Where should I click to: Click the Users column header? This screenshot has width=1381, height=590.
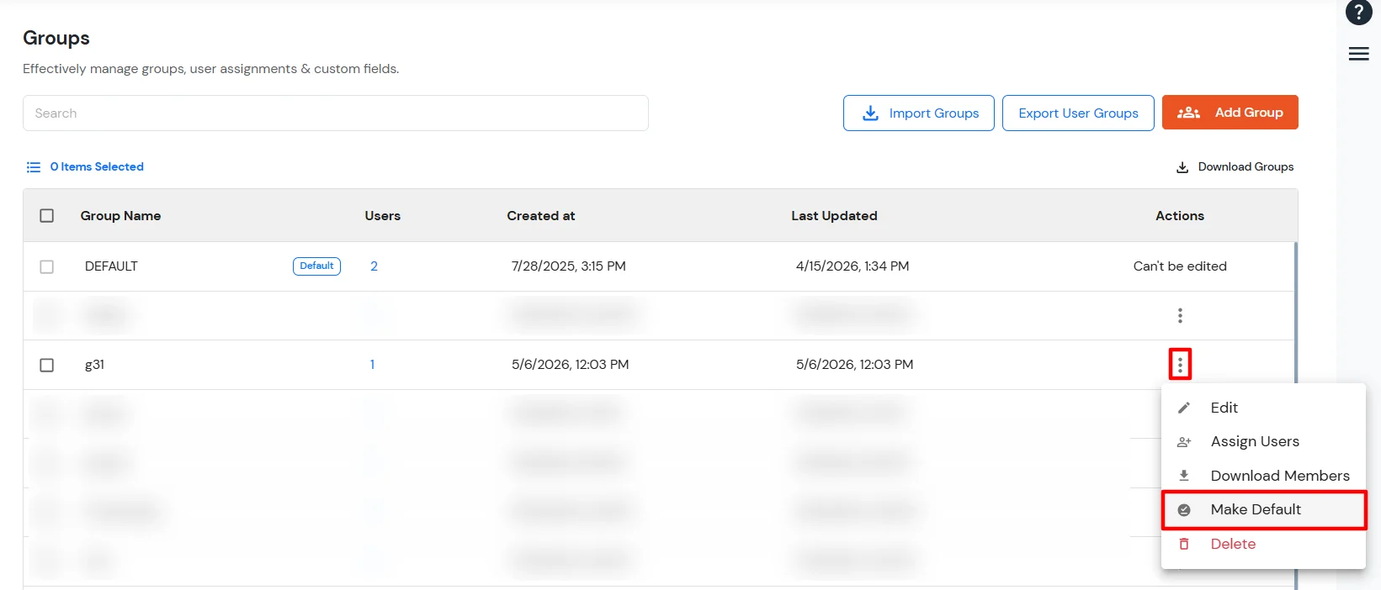(x=383, y=216)
